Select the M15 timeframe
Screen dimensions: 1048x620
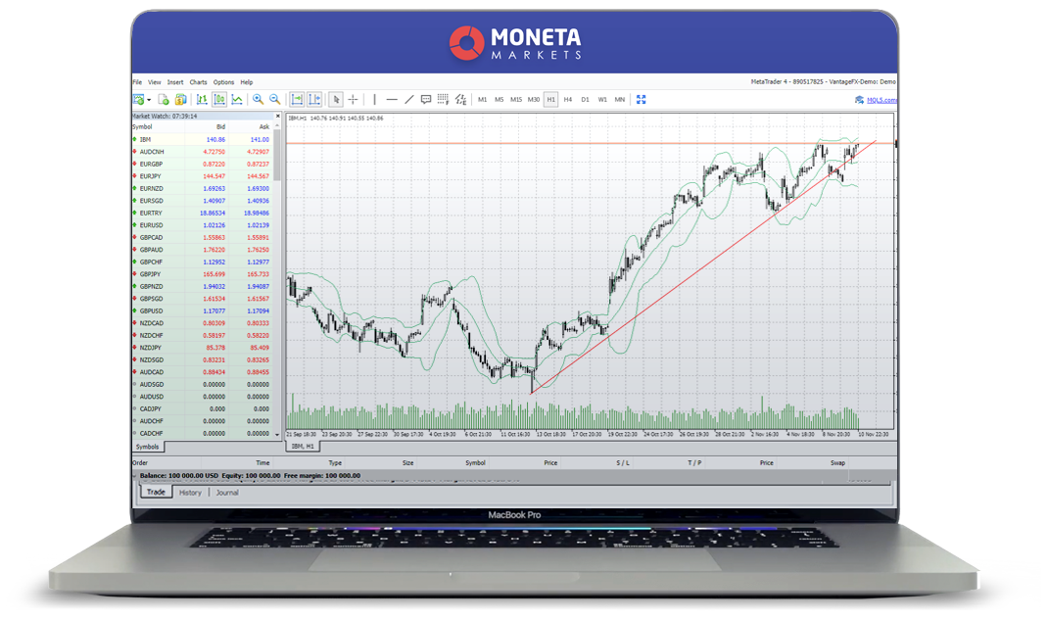click(516, 100)
